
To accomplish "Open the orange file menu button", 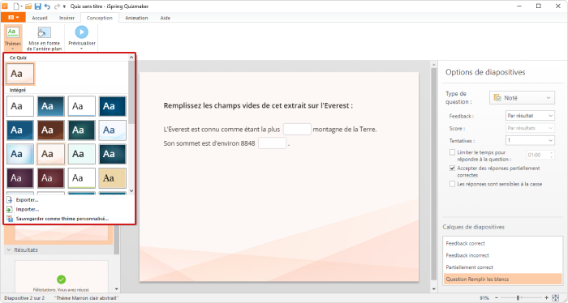I will point(13,17).
